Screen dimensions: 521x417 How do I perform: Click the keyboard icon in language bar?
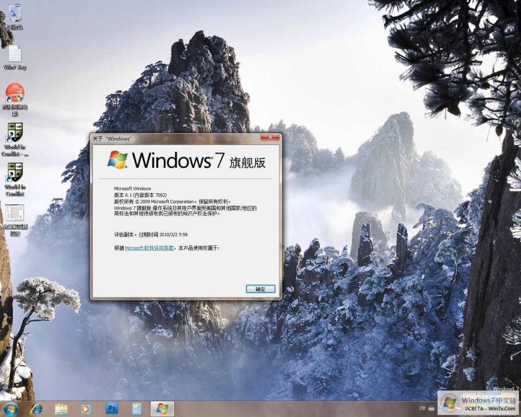pyautogui.click(x=431, y=408)
